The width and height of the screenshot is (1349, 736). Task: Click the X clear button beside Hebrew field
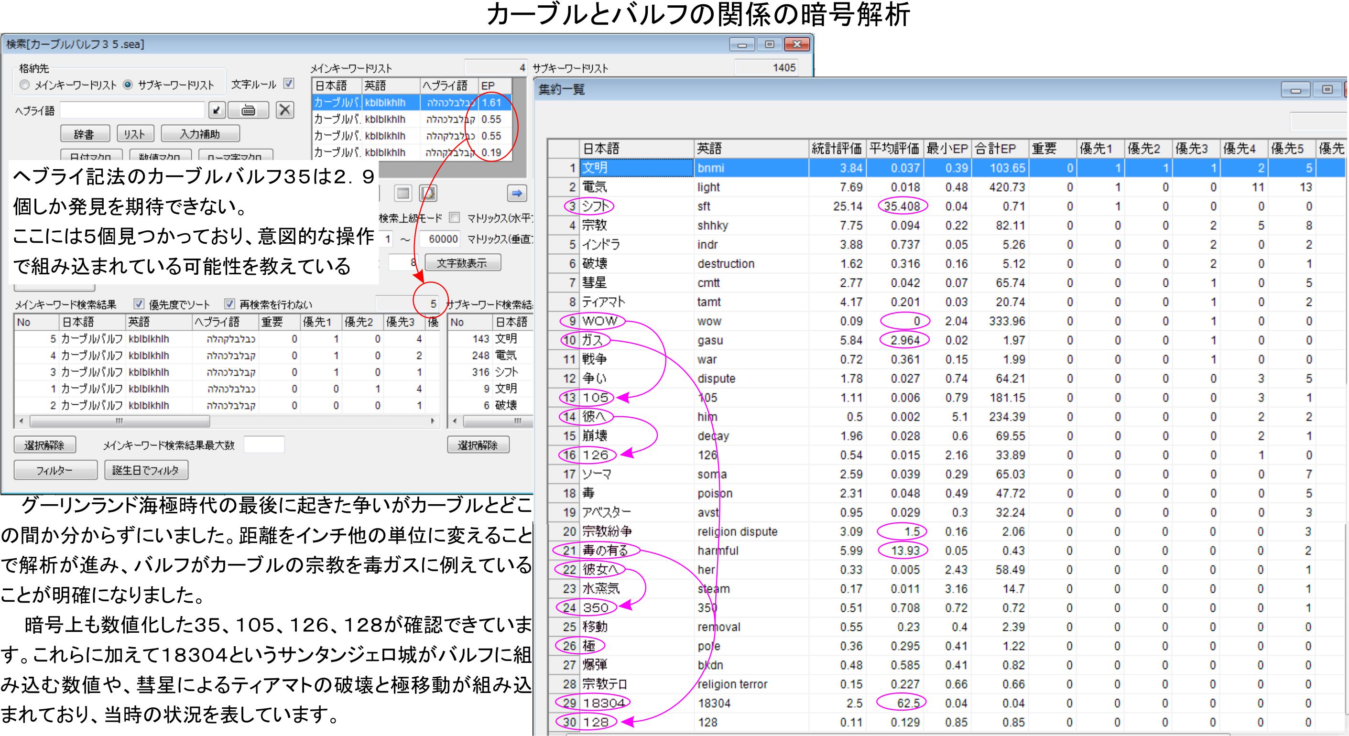284,110
